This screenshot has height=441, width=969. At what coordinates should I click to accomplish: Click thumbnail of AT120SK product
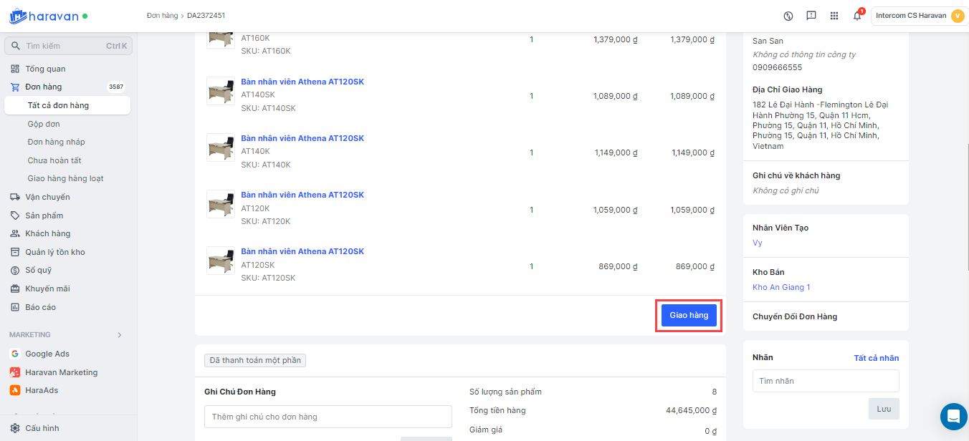(221, 261)
